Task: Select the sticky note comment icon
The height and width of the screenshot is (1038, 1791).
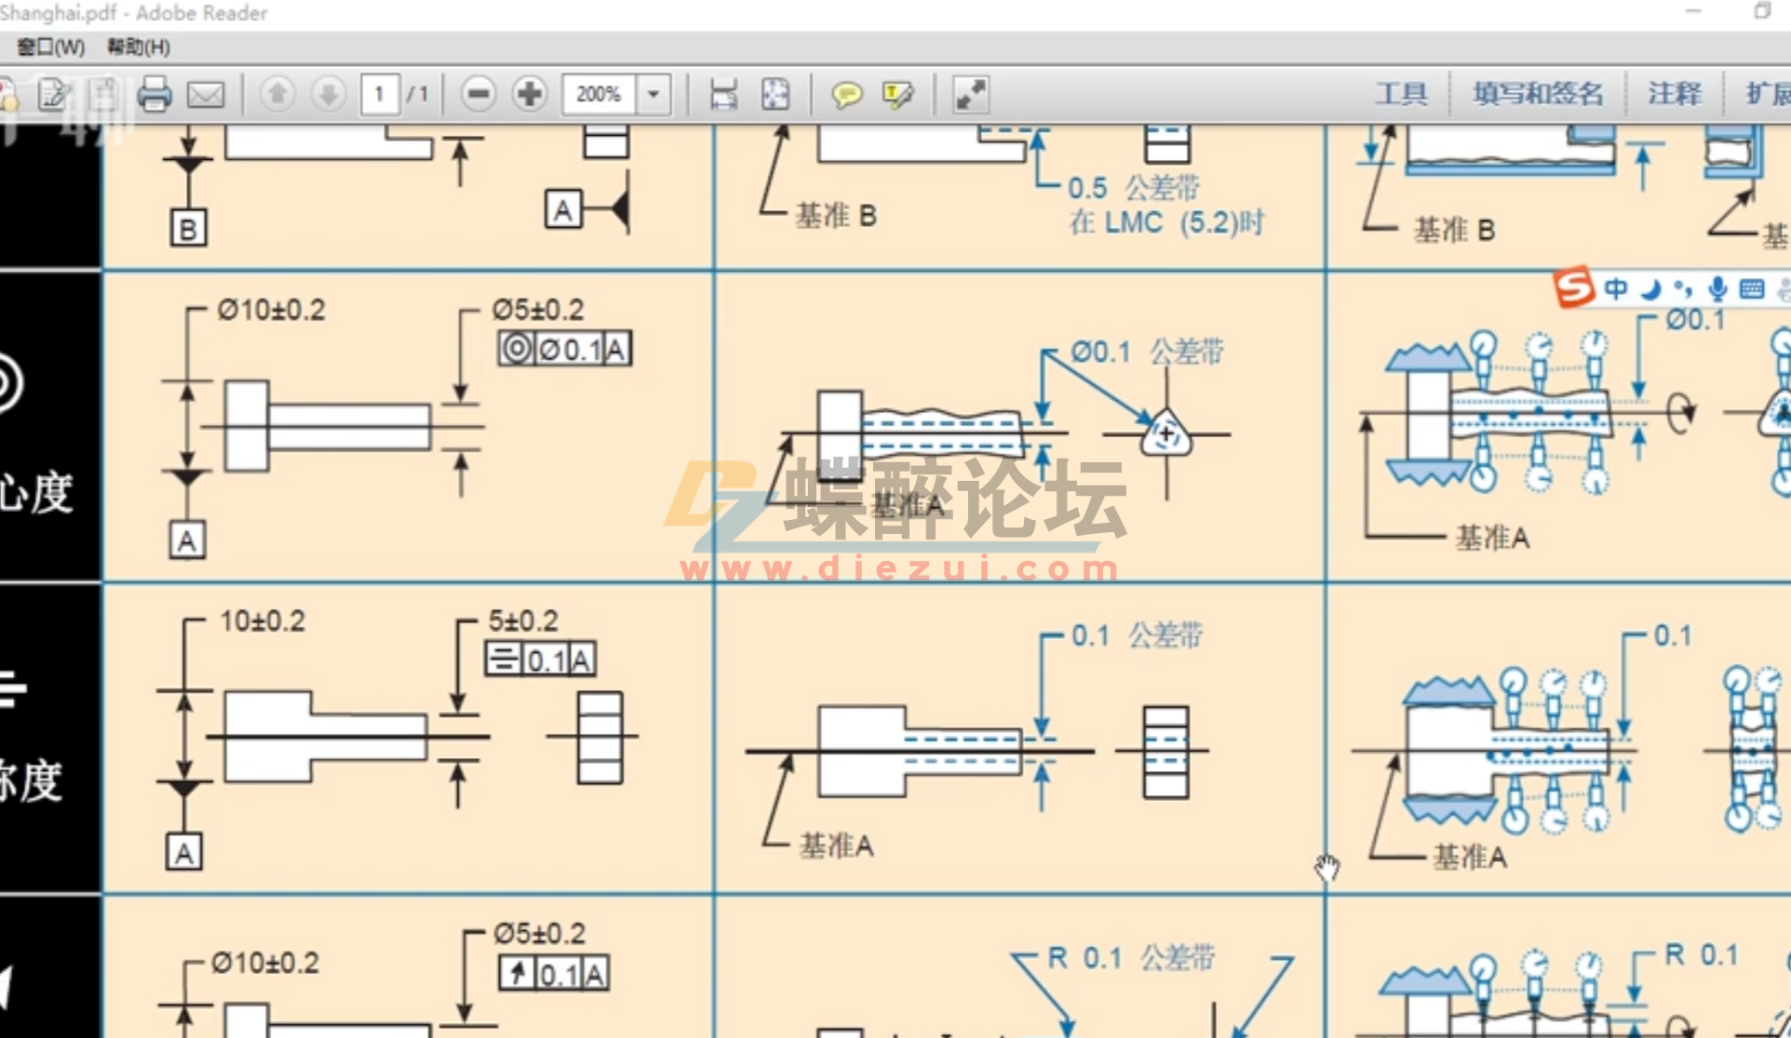Action: coord(846,94)
